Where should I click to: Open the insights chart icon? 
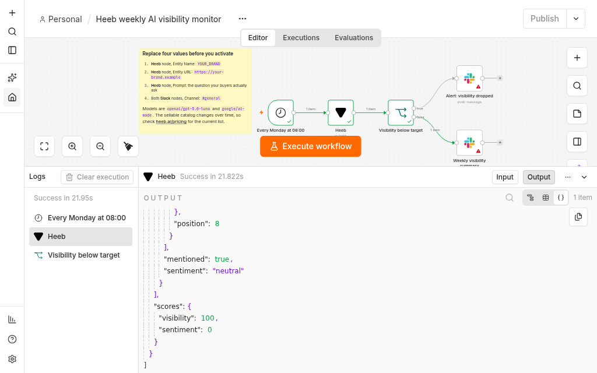click(x=12, y=320)
